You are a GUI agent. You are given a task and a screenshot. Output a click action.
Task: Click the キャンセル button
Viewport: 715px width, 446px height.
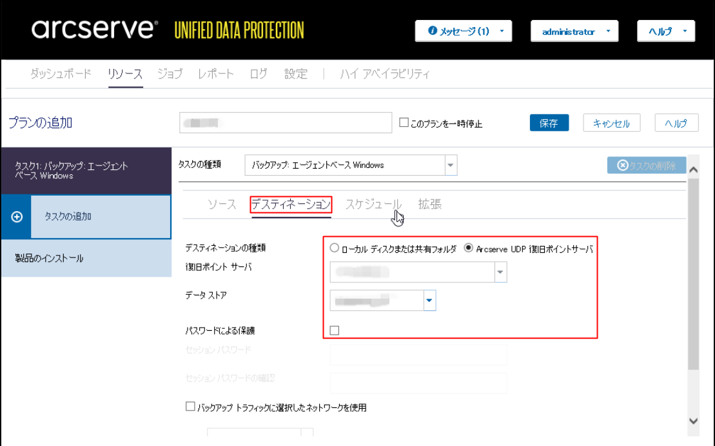pos(611,123)
